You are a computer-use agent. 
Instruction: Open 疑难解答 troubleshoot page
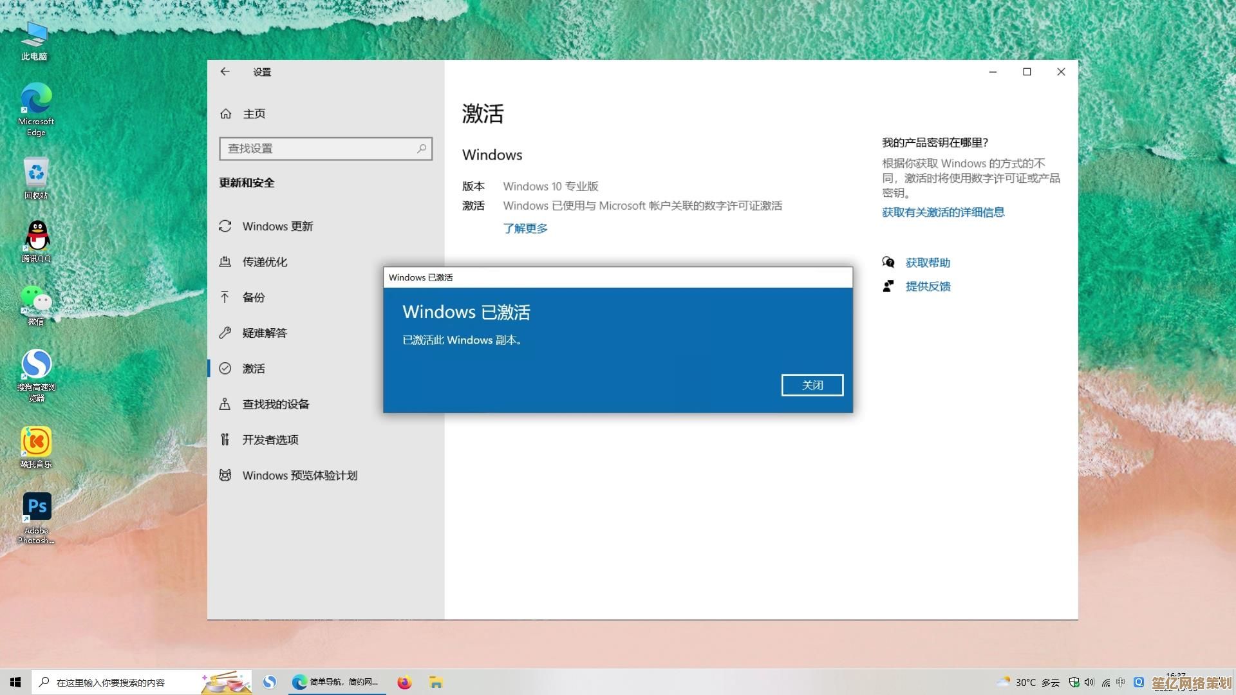pos(264,333)
